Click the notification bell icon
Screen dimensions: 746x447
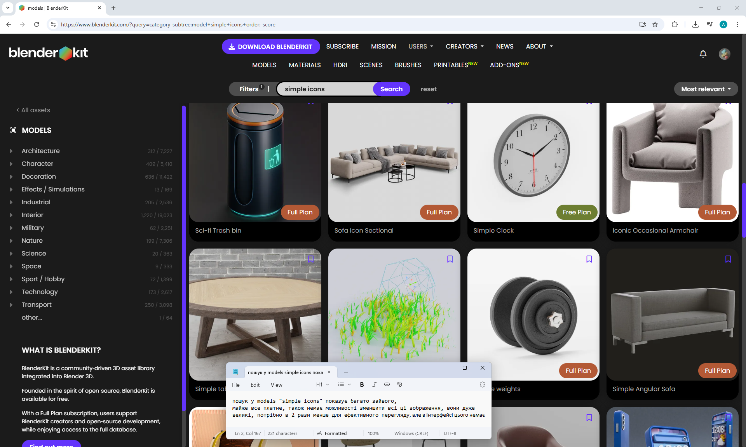click(703, 54)
